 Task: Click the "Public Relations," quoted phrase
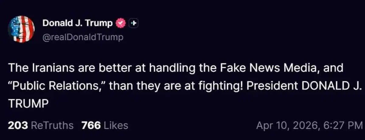tap(56, 86)
